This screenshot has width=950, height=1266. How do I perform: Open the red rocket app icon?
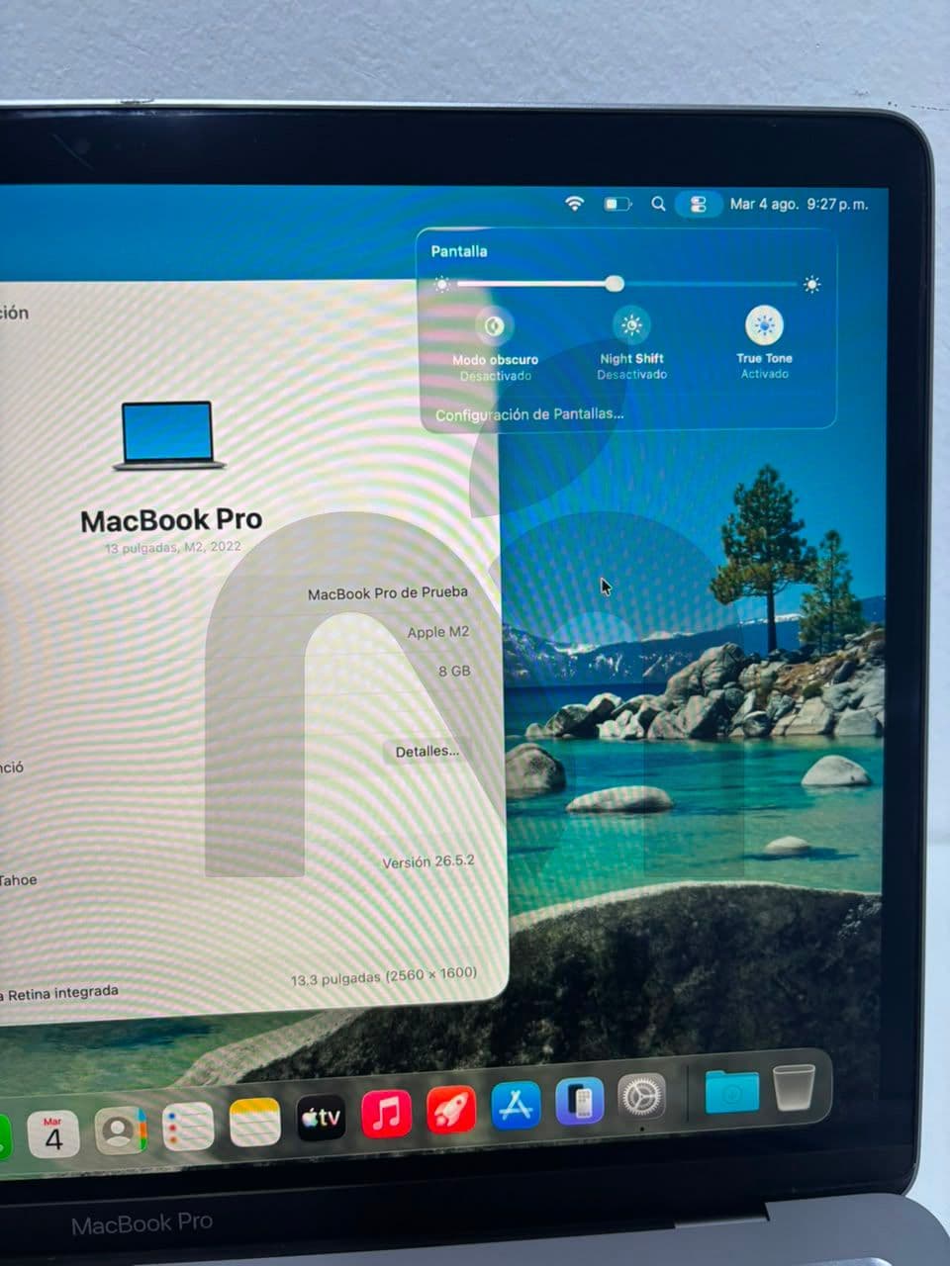point(451,1111)
